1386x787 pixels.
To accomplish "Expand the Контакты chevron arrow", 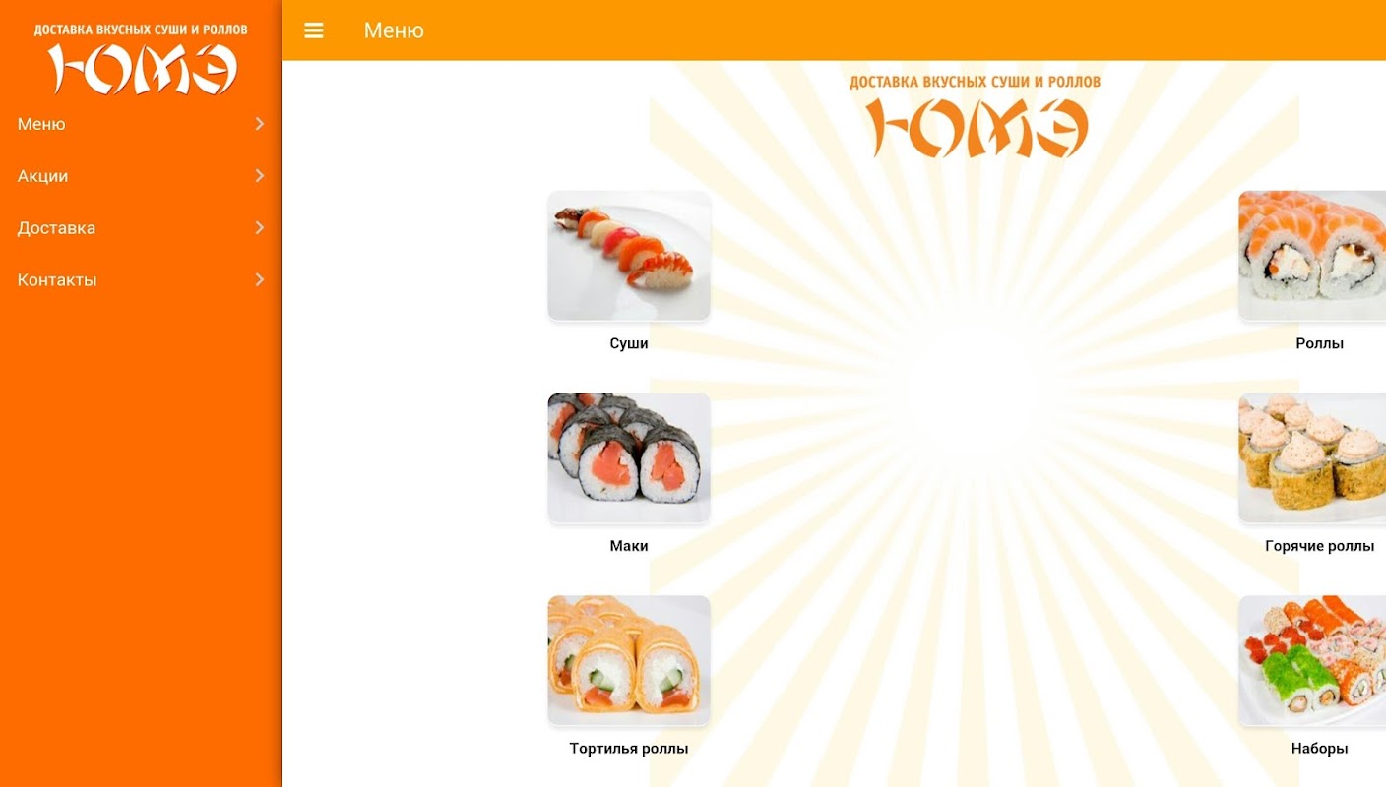I will tap(260, 280).
